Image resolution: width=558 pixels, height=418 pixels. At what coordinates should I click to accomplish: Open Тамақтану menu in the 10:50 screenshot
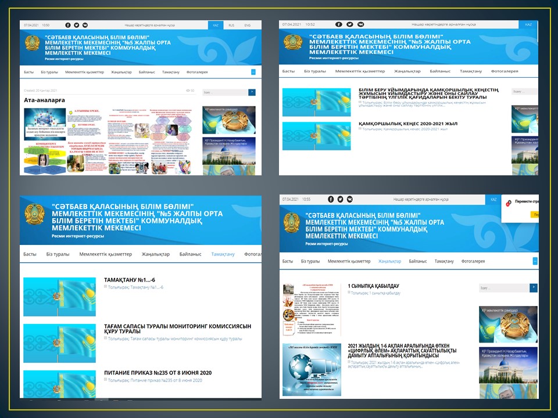tap(171, 72)
